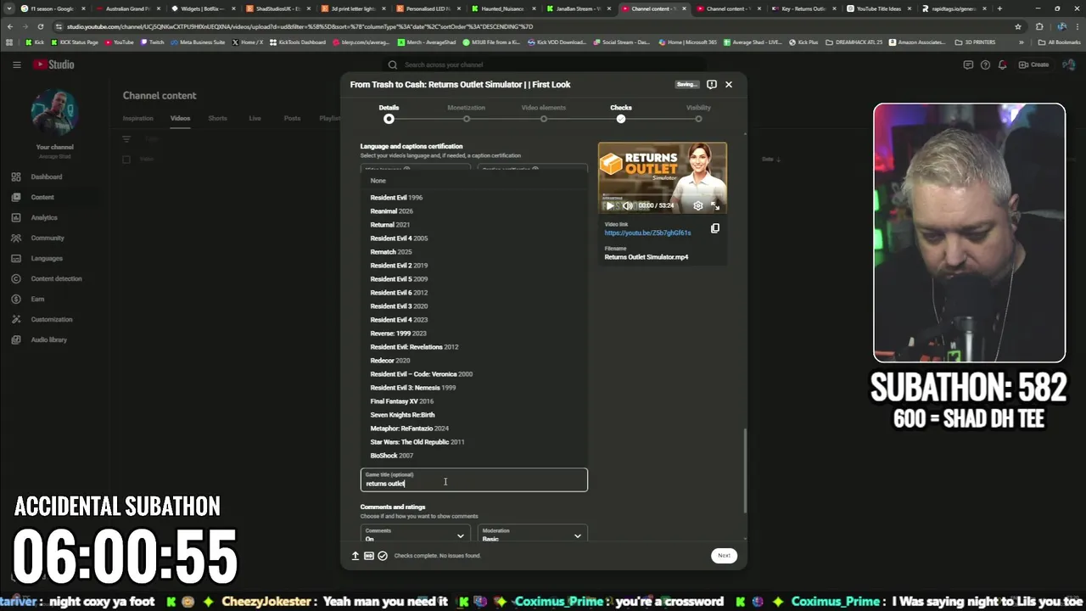Choose Final Fantasy XV 2016 suggestion
This screenshot has height=611, width=1086.
(473, 401)
